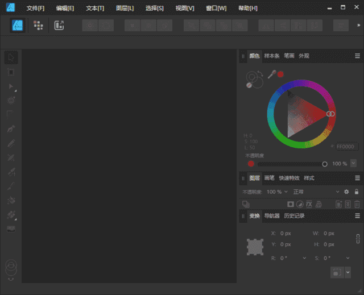Screen dimensions: 364x295
Task: Select the Move tool in left toolbar
Action: pos(11,57)
